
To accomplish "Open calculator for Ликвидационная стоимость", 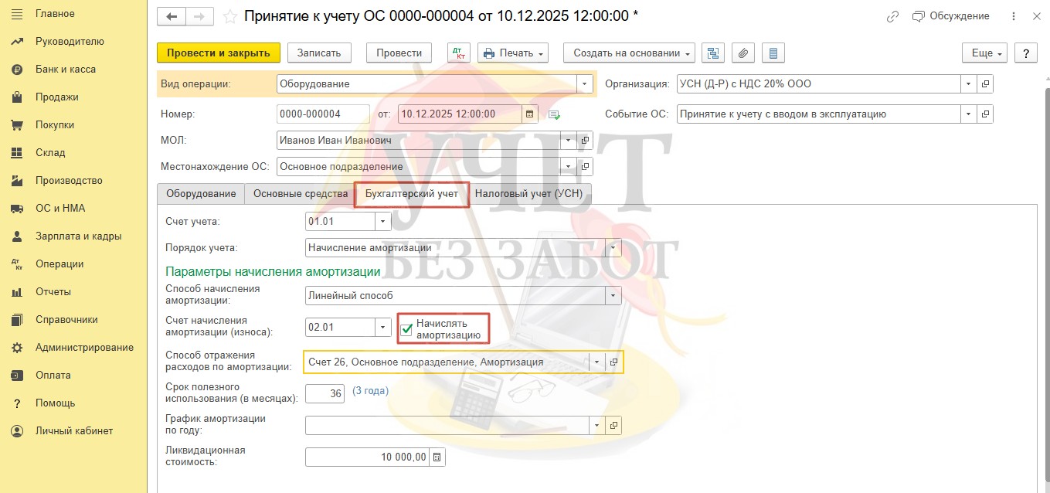I will coord(437,457).
